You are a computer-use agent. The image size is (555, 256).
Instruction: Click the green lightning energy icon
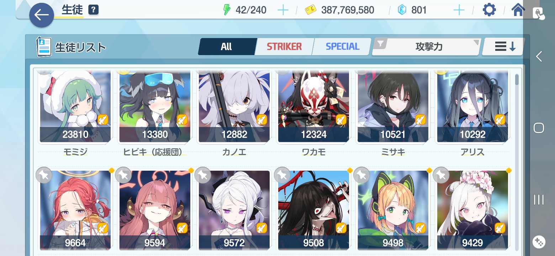pyautogui.click(x=227, y=10)
